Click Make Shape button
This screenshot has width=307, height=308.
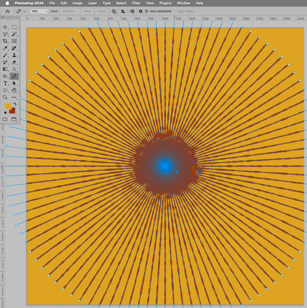tap(102, 11)
